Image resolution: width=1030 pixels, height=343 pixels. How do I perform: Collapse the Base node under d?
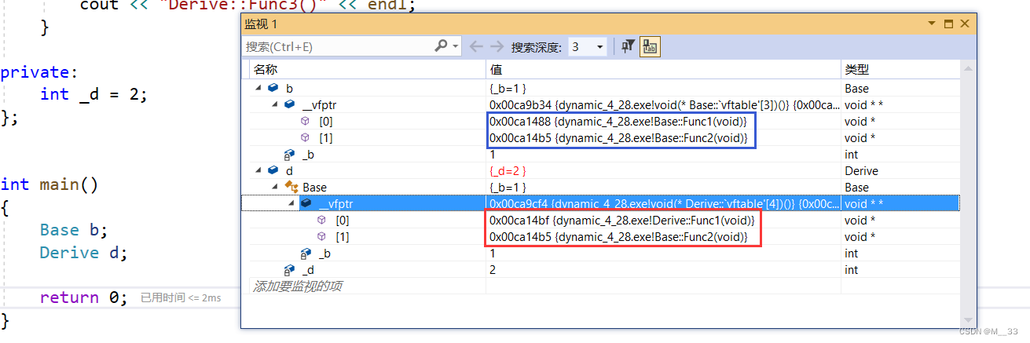[x=275, y=188]
